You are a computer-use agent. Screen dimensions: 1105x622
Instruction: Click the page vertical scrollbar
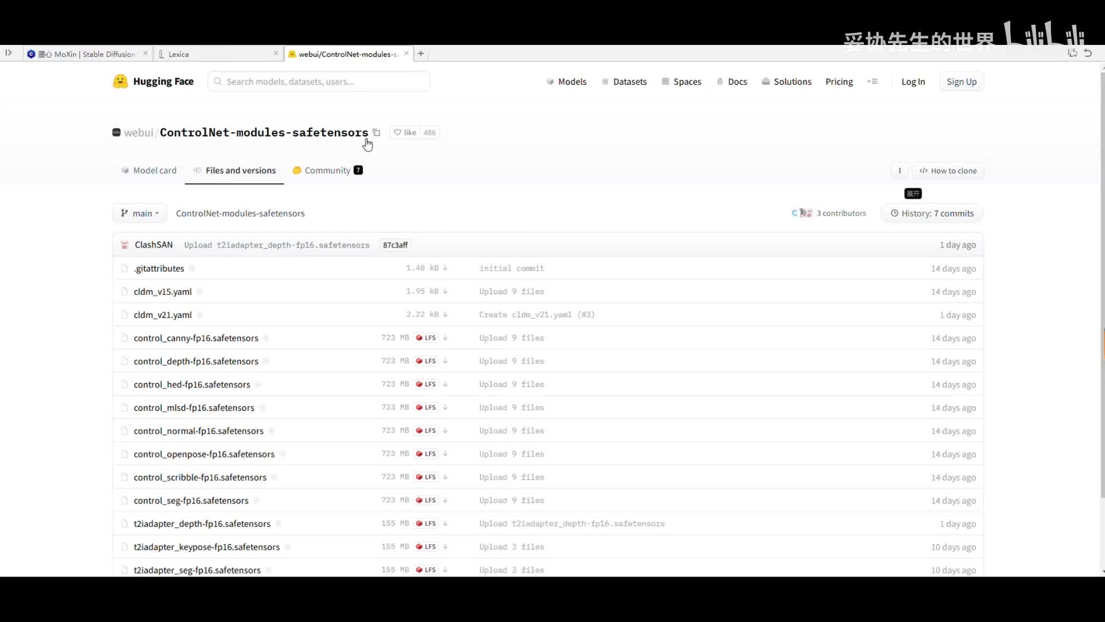pyautogui.click(x=1102, y=288)
